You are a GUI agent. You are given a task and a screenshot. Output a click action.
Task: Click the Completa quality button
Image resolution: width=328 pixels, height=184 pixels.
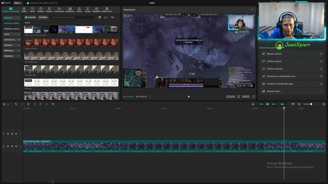click(x=231, y=97)
